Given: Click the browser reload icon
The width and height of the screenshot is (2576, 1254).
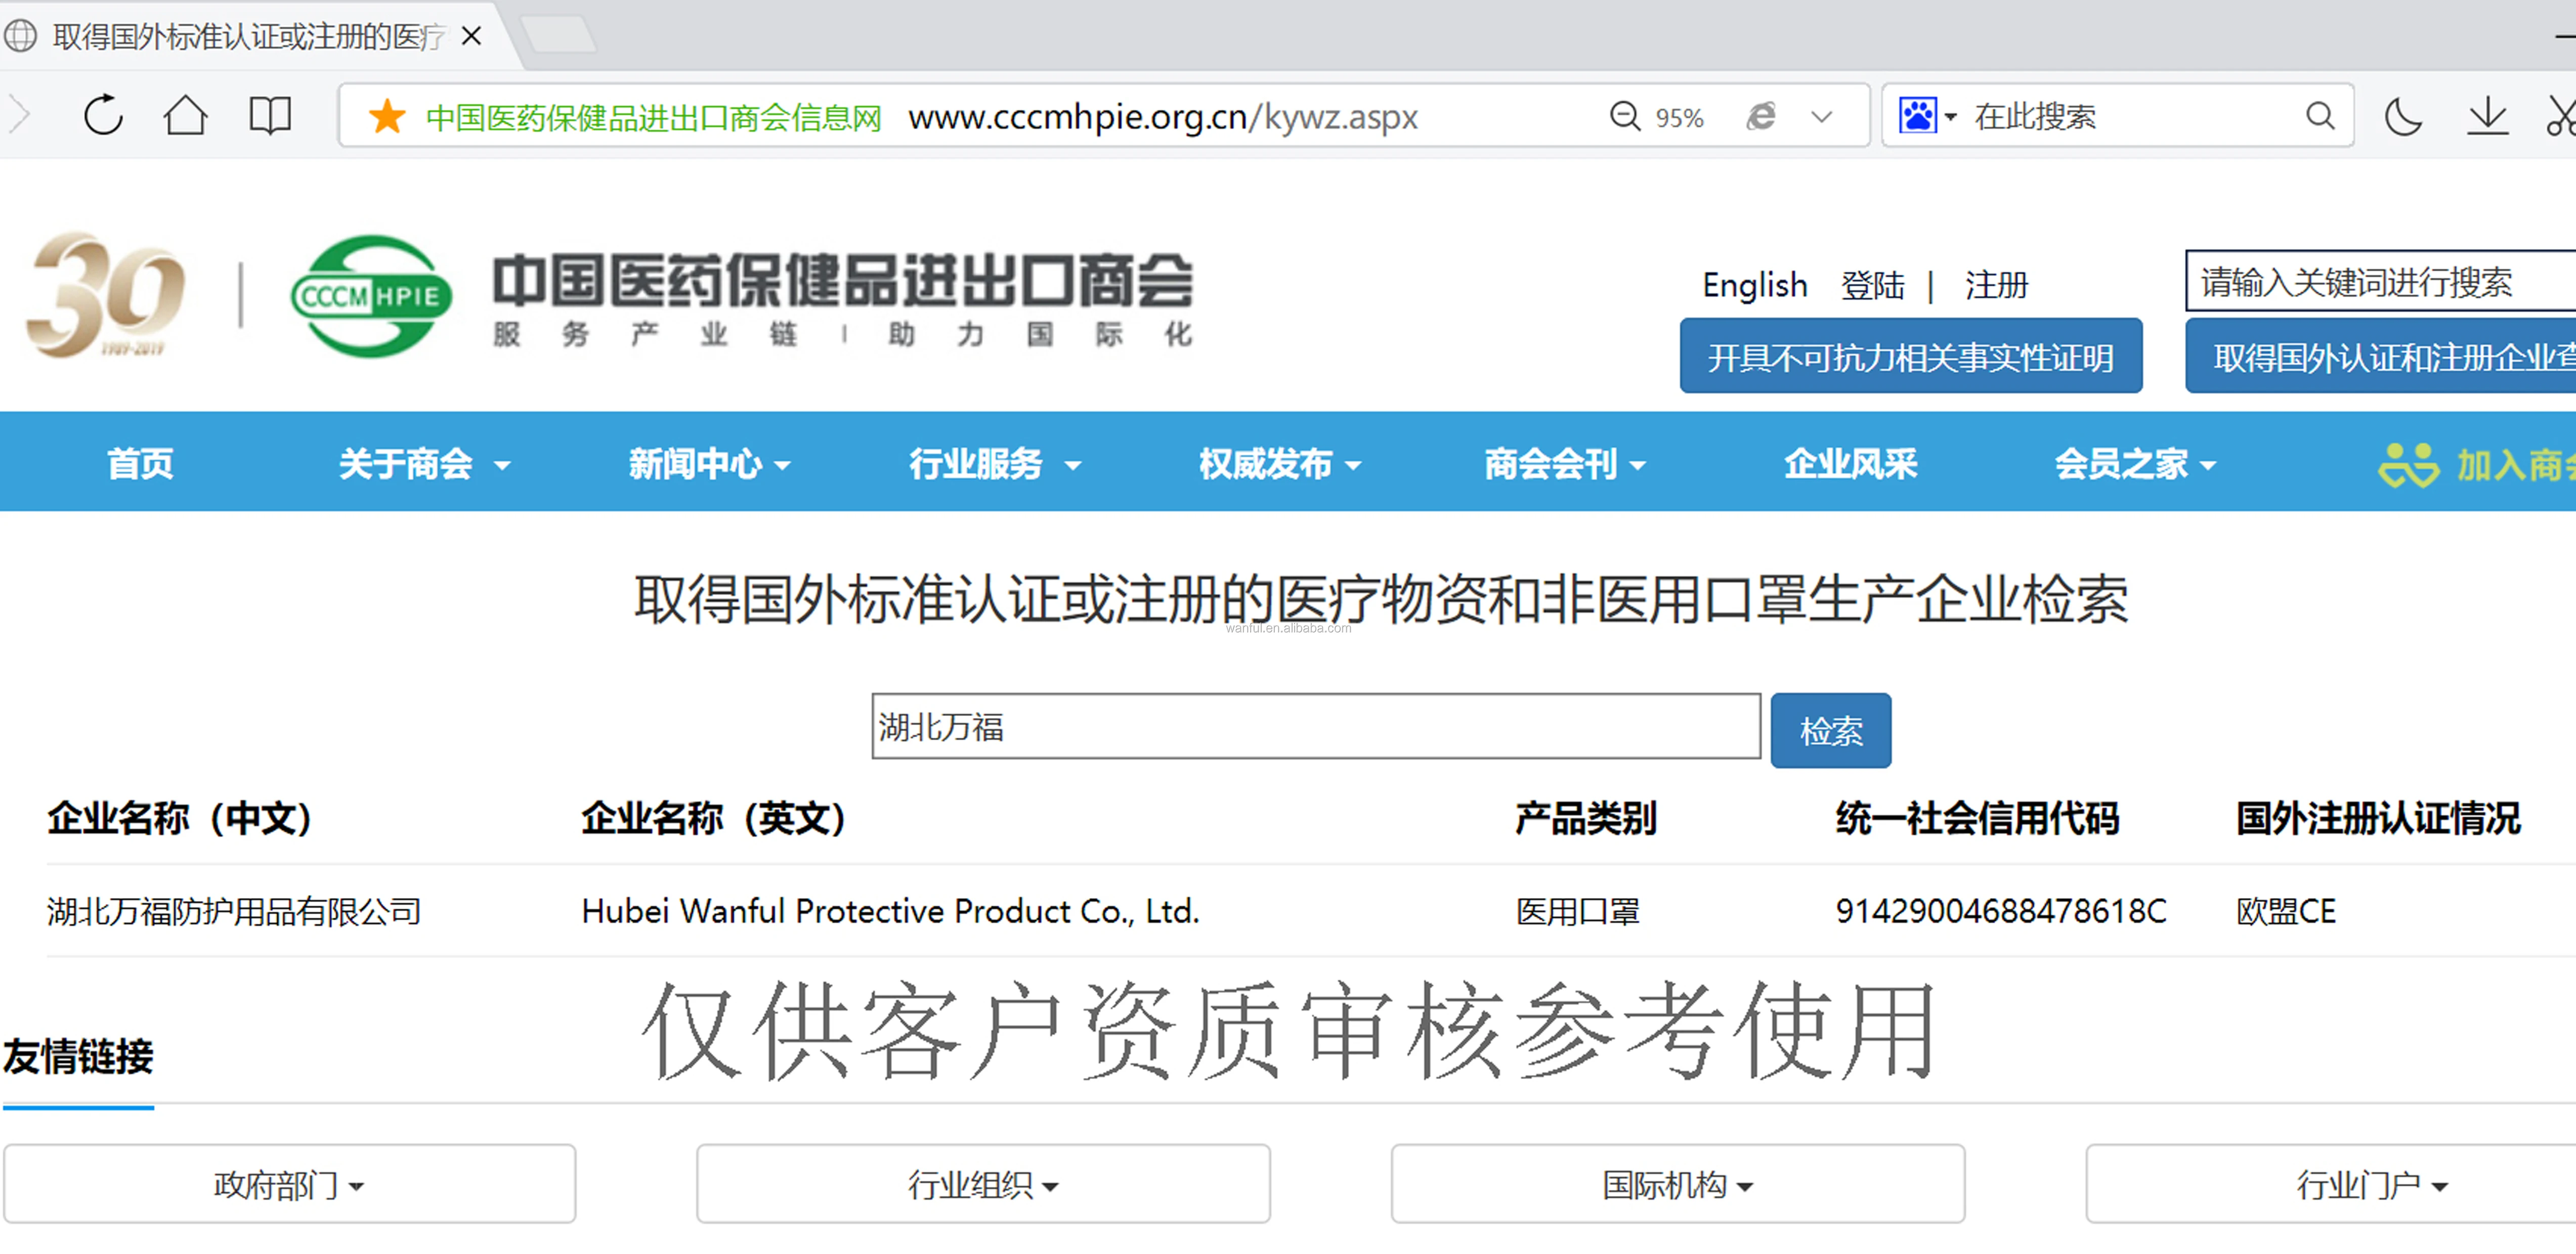Looking at the screenshot, I should [x=103, y=116].
